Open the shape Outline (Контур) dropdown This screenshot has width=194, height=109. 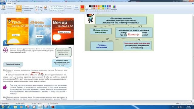68,6
